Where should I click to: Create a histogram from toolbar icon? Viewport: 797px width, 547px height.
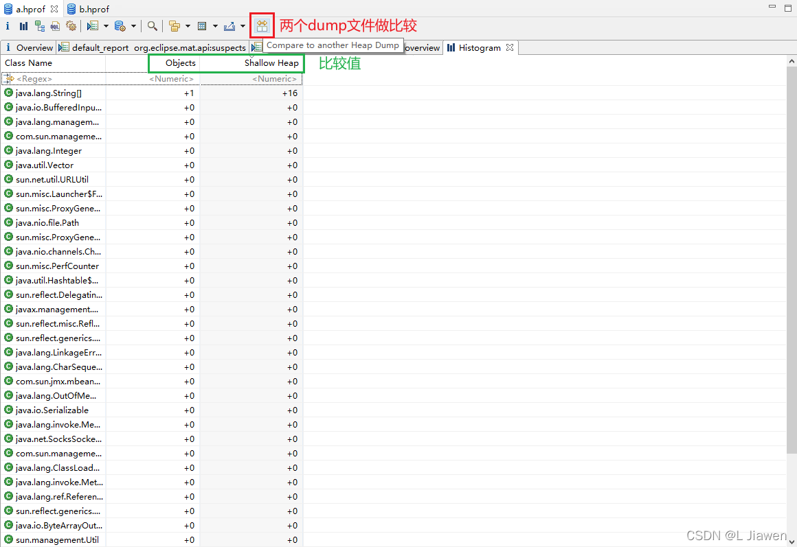pos(24,26)
